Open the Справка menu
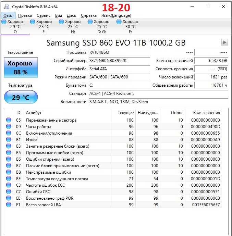The height and width of the screenshot is (236, 232). [89, 15]
